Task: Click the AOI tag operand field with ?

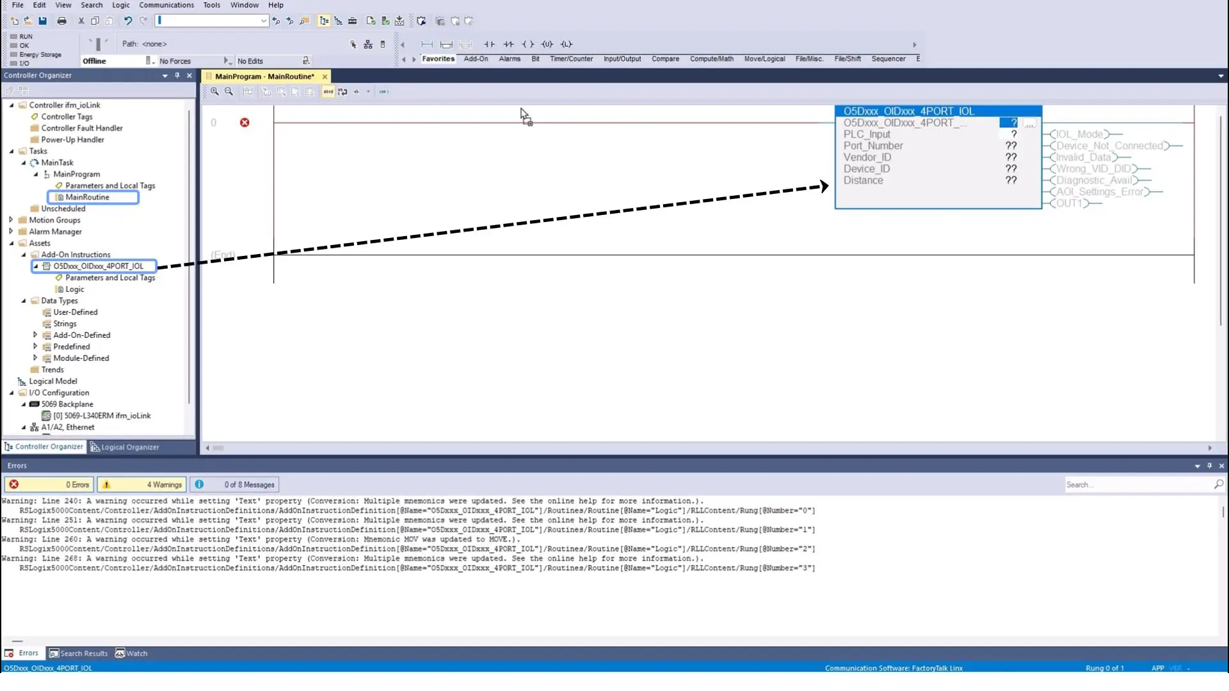Action: click(1008, 123)
